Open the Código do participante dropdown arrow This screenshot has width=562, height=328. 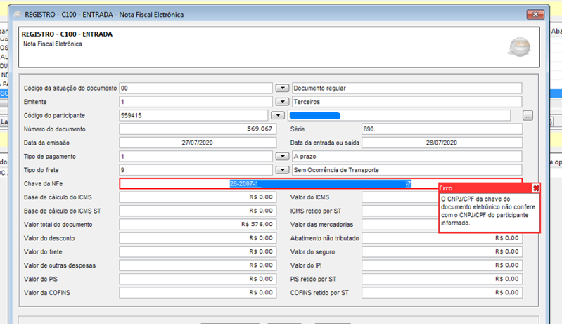(278, 115)
